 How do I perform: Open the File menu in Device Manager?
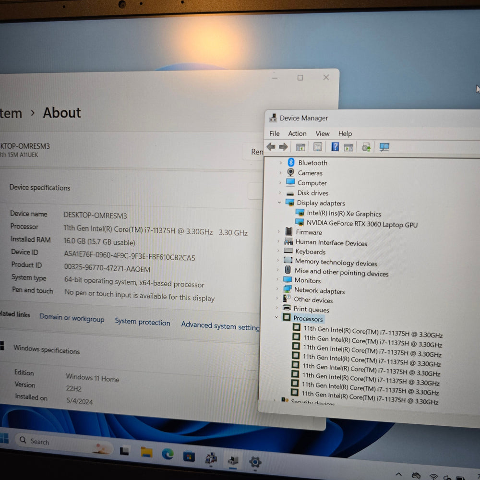pyautogui.click(x=274, y=133)
